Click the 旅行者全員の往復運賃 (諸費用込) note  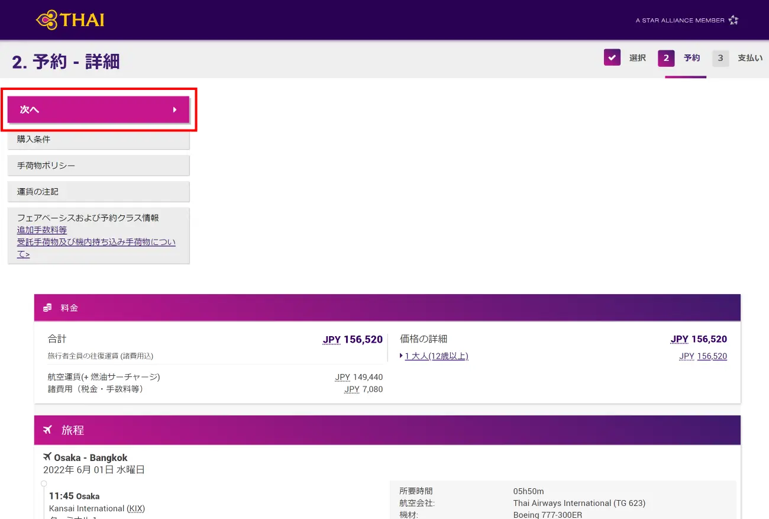[101, 356]
